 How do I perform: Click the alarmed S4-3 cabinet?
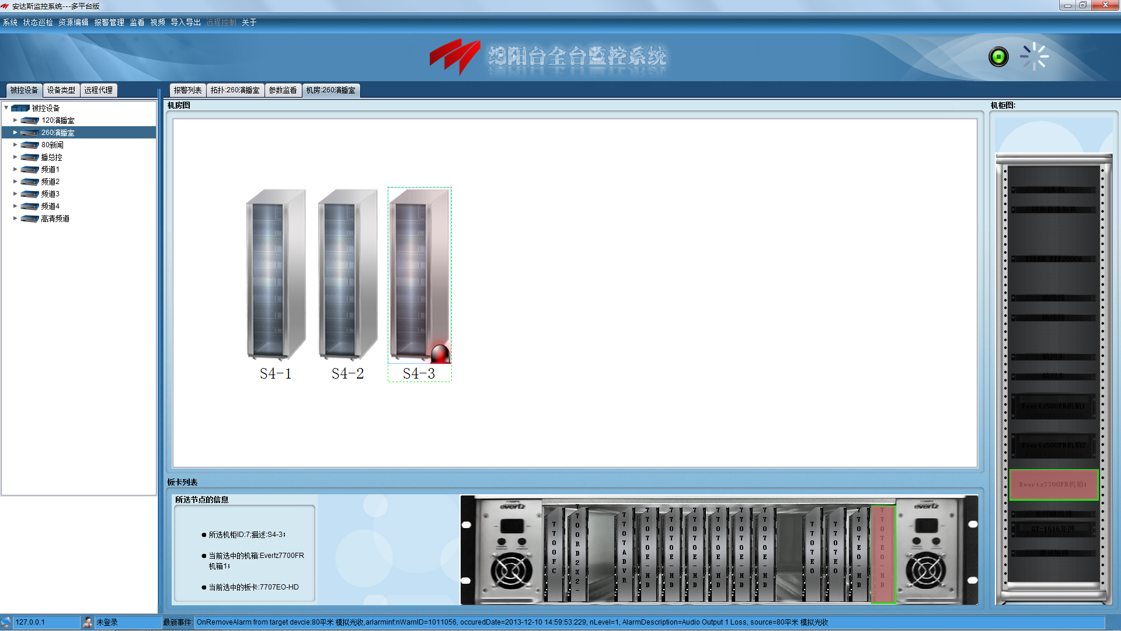[x=419, y=275]
